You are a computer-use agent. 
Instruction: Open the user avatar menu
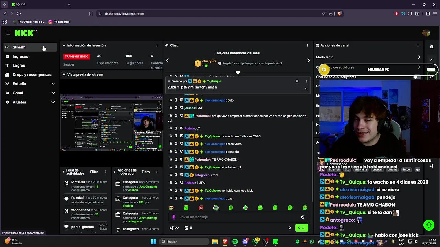pyautogui.click(x=426, y=33)
